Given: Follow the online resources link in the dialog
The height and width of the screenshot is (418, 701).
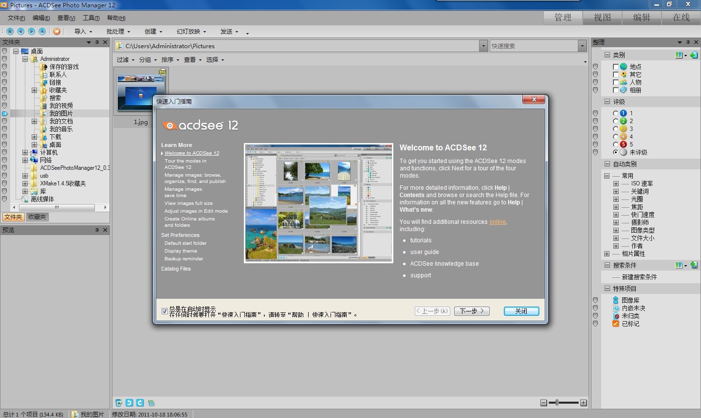Looking at the screenshot, I should click(498, 222).
